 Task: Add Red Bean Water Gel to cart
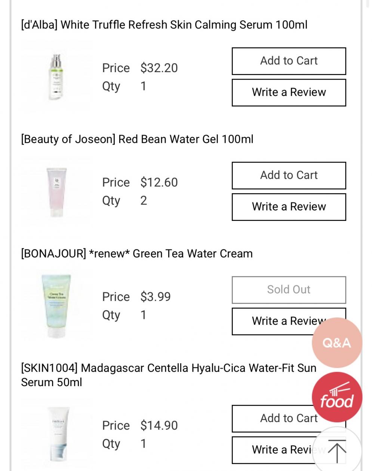[289, 175]
